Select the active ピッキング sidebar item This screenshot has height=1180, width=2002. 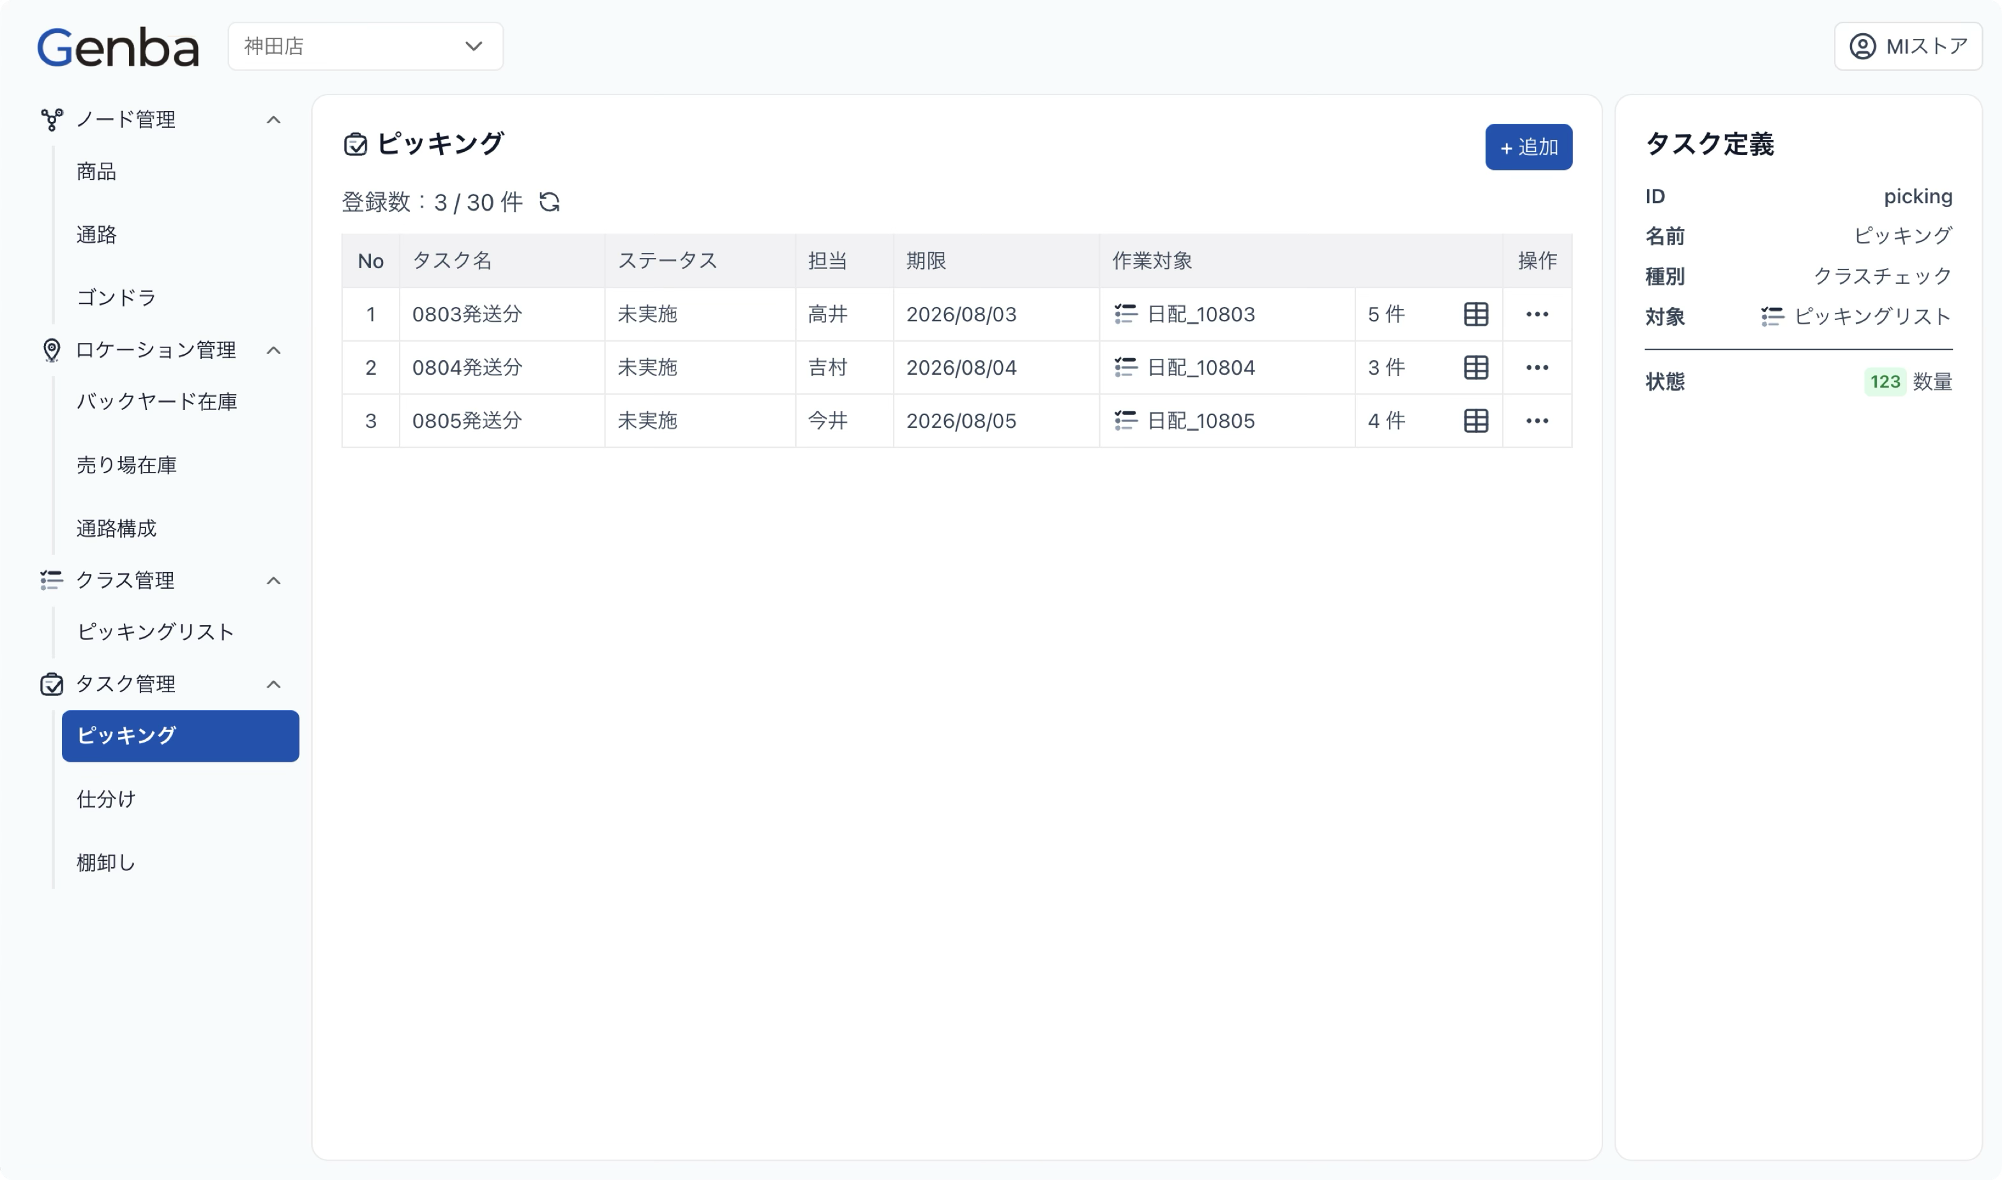point(181,736)
